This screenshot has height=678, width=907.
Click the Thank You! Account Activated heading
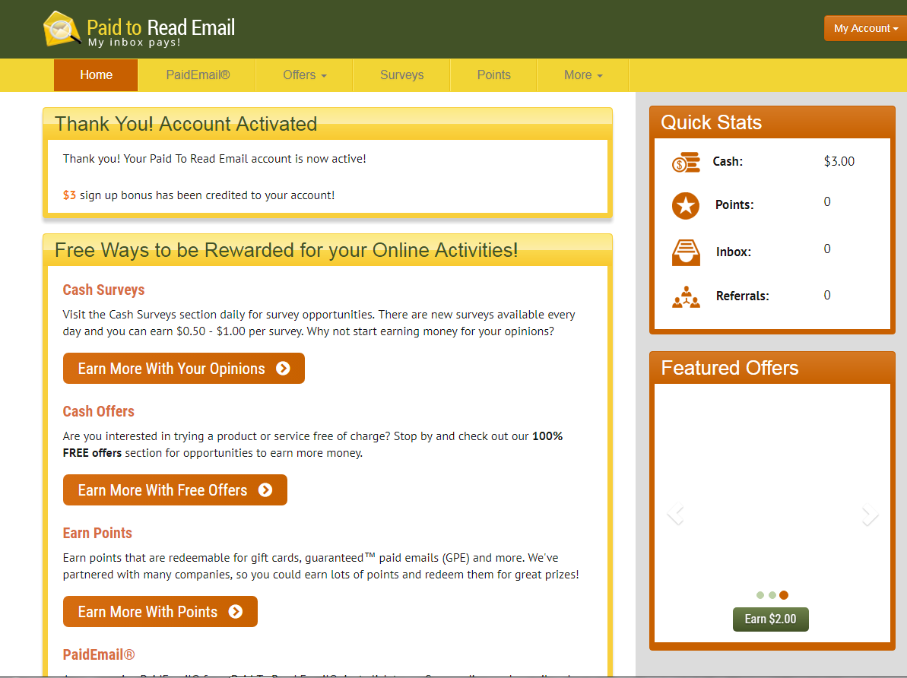point(186,124)
